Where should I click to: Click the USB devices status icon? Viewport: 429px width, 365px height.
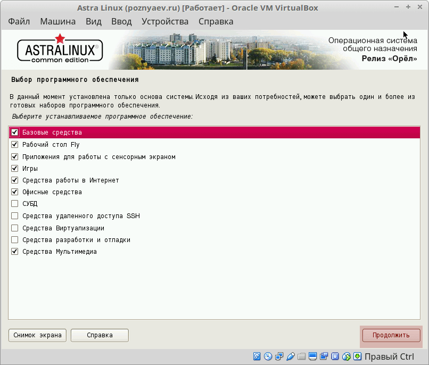[290, 356]
